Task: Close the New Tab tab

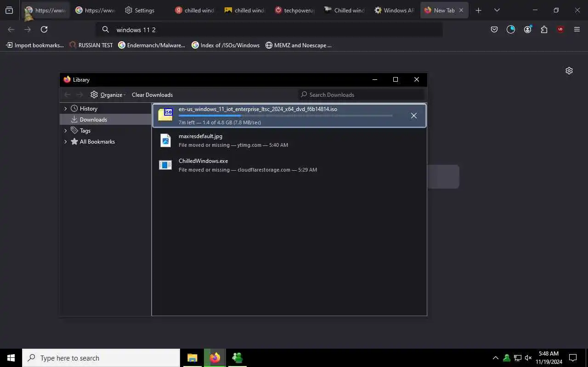Action: (x=461, y=10)
